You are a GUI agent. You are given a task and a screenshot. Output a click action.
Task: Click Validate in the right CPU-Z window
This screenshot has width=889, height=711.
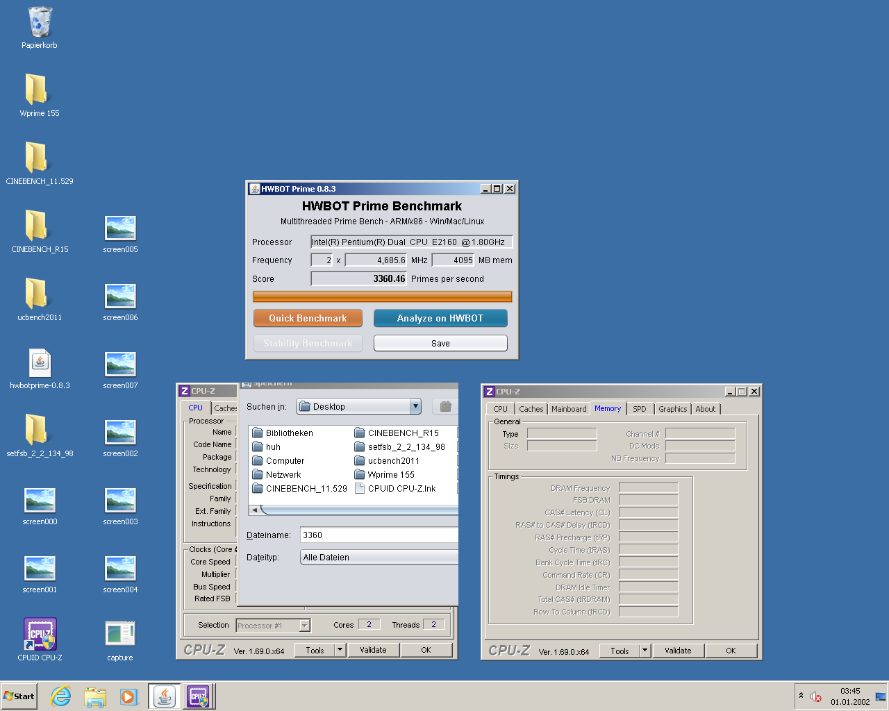(678, 651)
